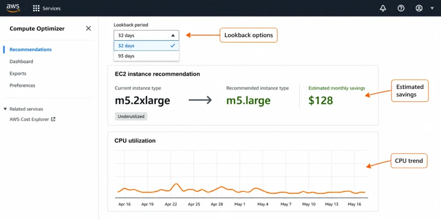
Task: Open the user account icon
Action: pyautogui.click(x=419, y=9)
